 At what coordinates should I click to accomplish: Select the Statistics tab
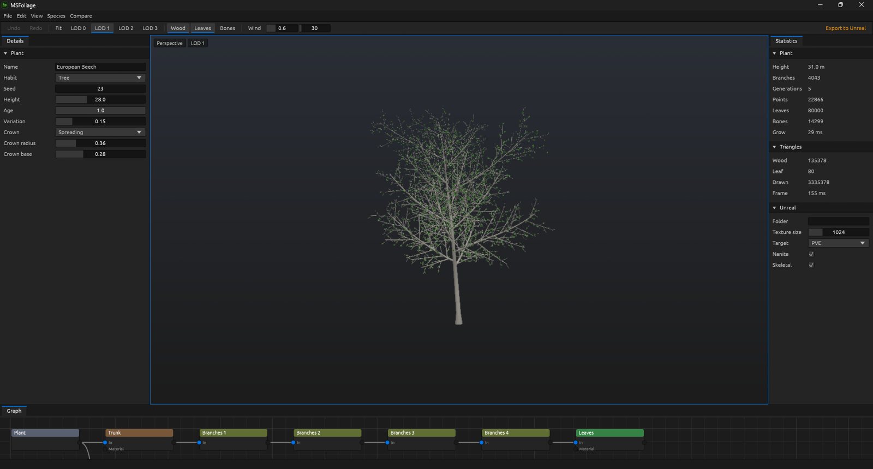(x=786, y=41)
